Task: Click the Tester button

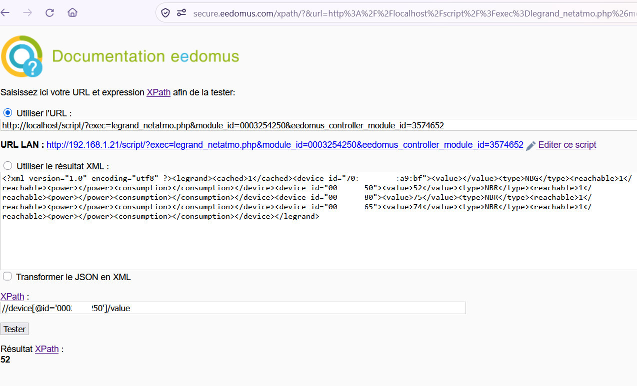Action: [14, 329]
